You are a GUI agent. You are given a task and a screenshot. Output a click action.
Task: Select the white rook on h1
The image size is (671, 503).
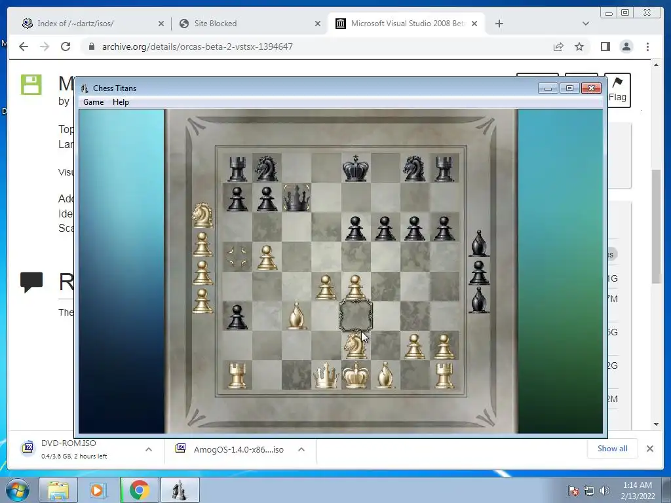coord(444,375)
